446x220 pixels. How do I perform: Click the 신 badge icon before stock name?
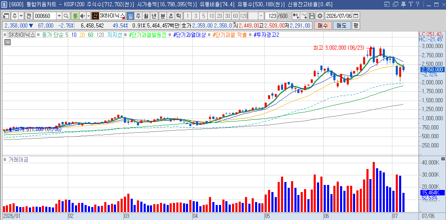pos(95,16)
